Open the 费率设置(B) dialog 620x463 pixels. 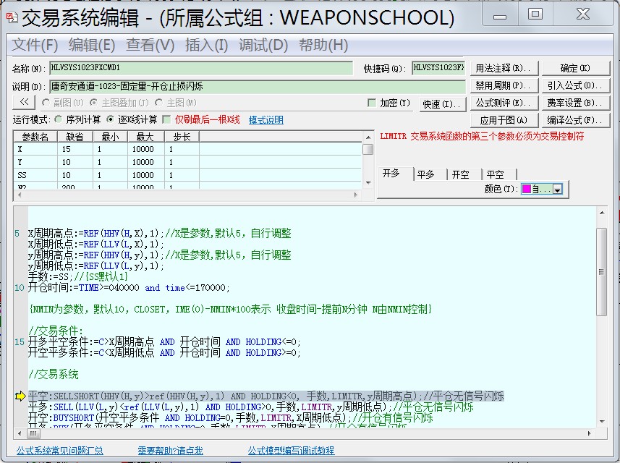pos(575,103)
